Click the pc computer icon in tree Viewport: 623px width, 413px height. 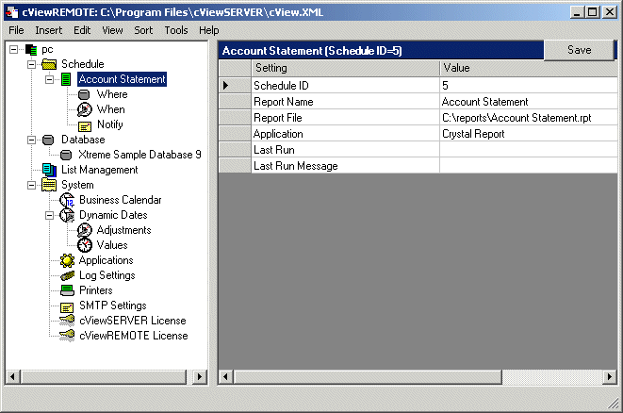(x=31, y=50)
